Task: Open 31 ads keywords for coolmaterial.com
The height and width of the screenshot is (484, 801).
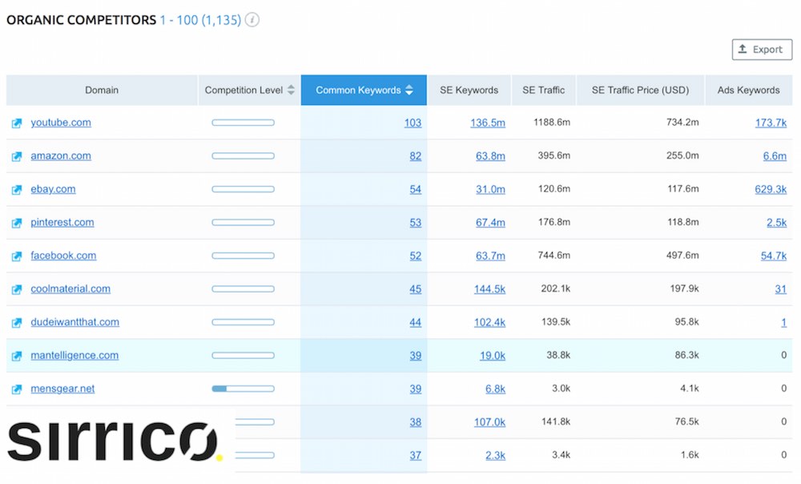Action: click(780, 288)
